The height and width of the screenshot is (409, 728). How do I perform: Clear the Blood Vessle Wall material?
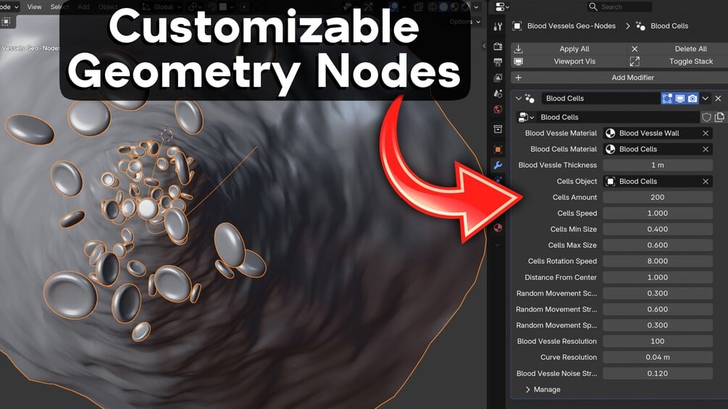click(706, 133)
